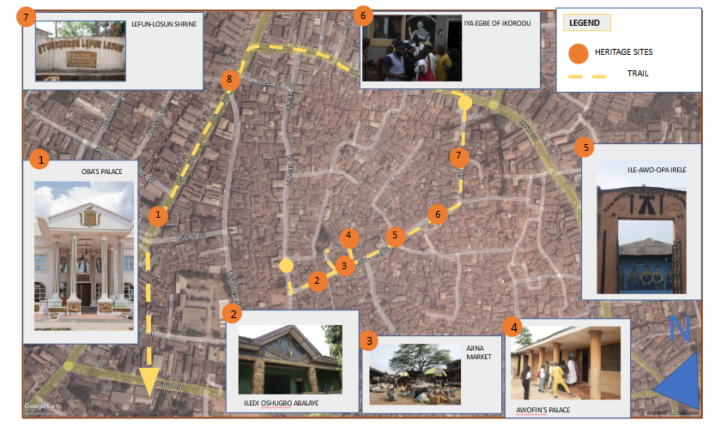Open the Awofin's Palace photo
The height and width of the screenshot is (427, 715).
coord(566,363)
